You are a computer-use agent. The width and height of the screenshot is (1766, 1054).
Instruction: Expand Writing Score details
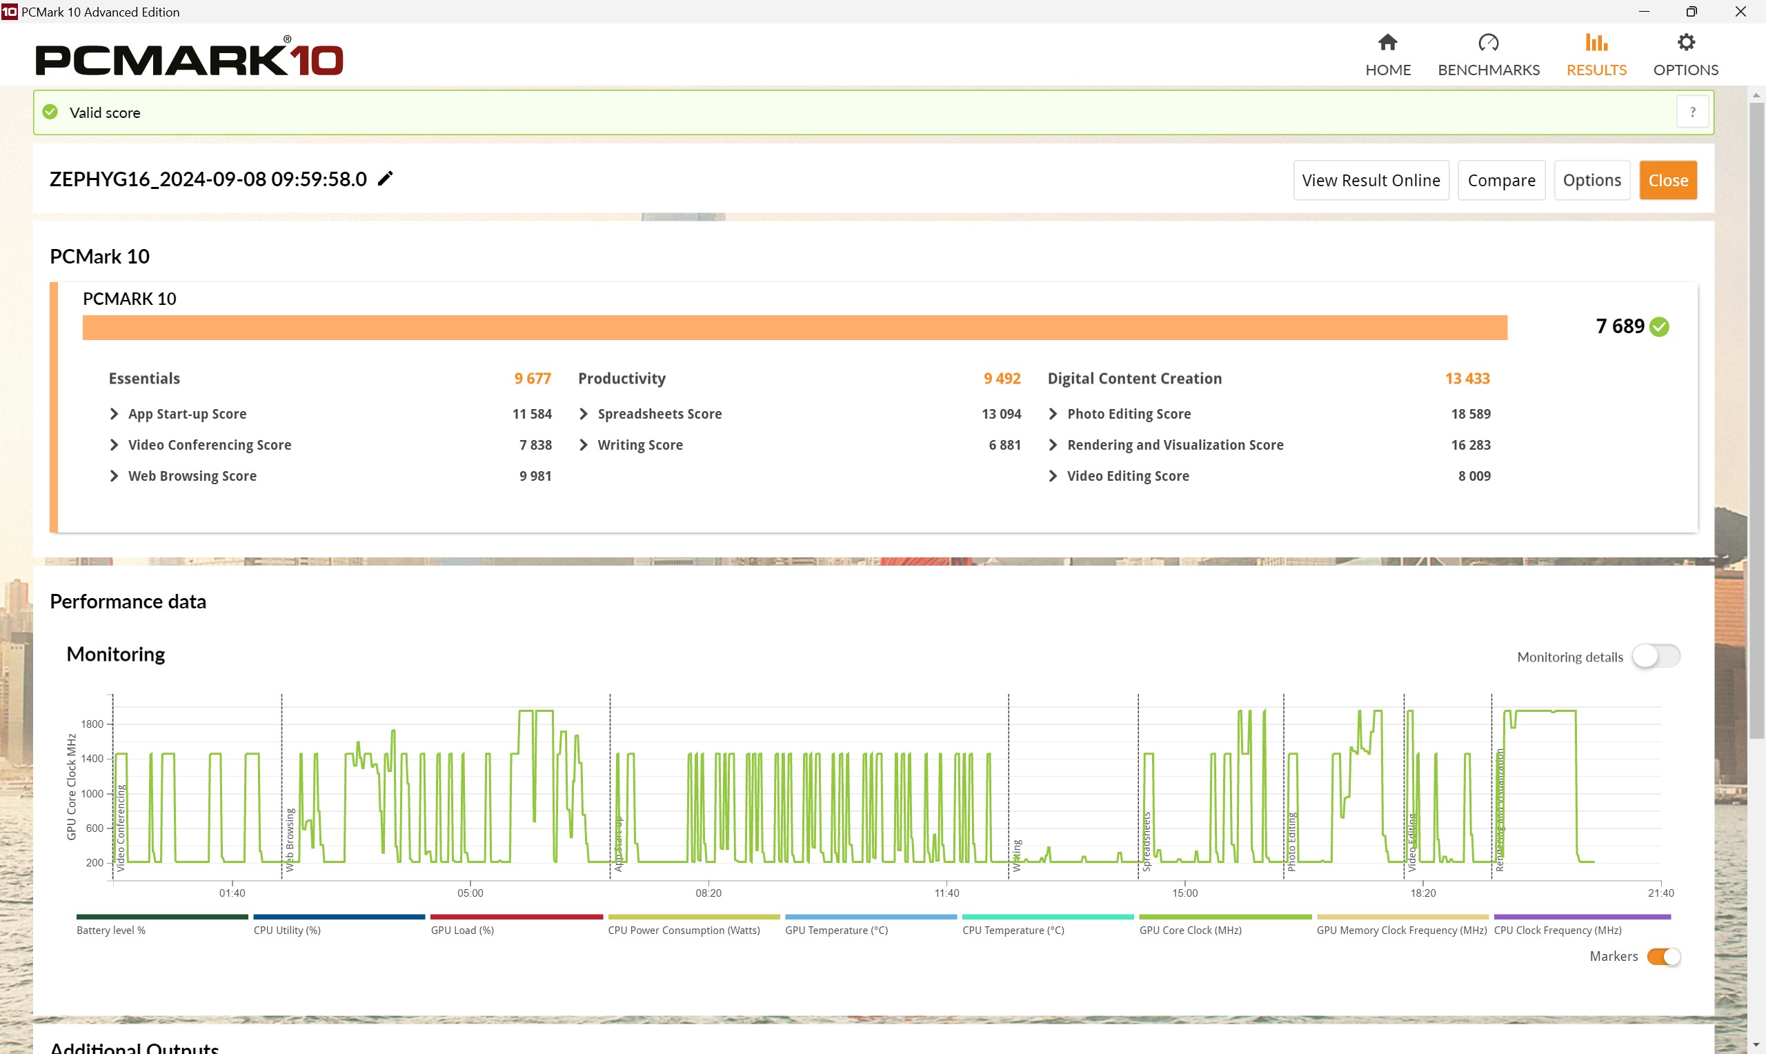click(583, 446)
